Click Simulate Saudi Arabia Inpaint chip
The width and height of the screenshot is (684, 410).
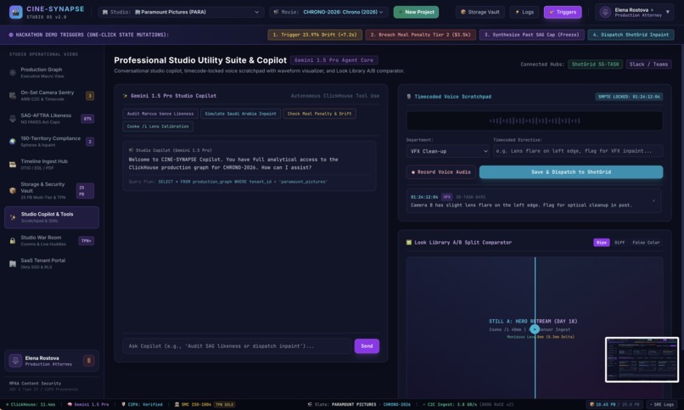pyautogui.click(x=240, y=114)
